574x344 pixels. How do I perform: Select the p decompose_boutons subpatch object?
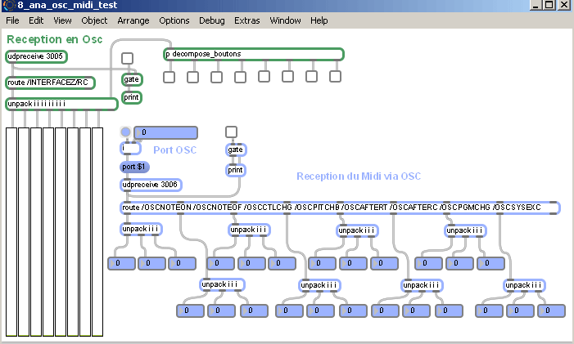pos(253,55)
